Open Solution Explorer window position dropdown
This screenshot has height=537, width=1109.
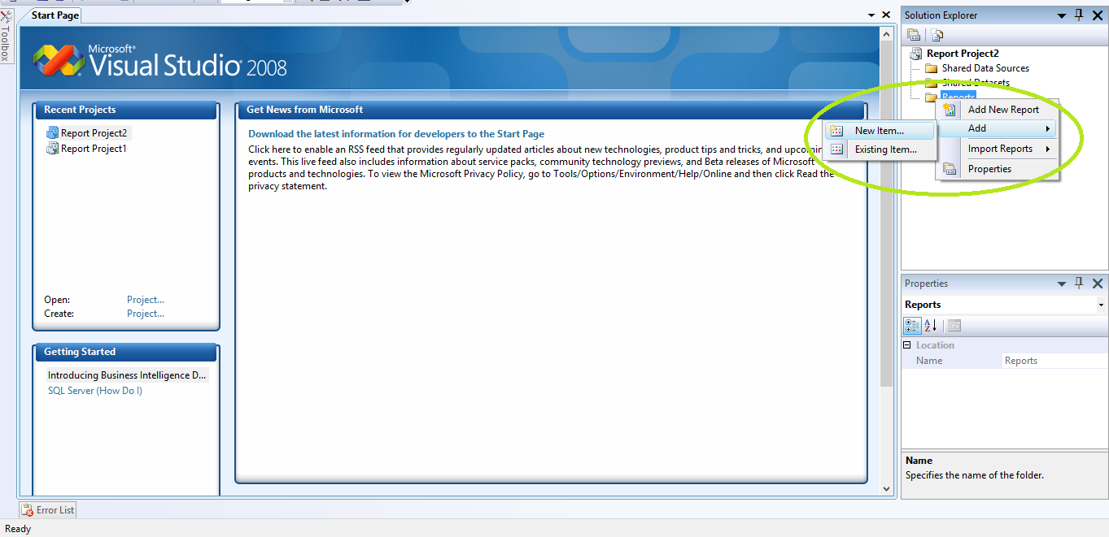point(1062,15)
